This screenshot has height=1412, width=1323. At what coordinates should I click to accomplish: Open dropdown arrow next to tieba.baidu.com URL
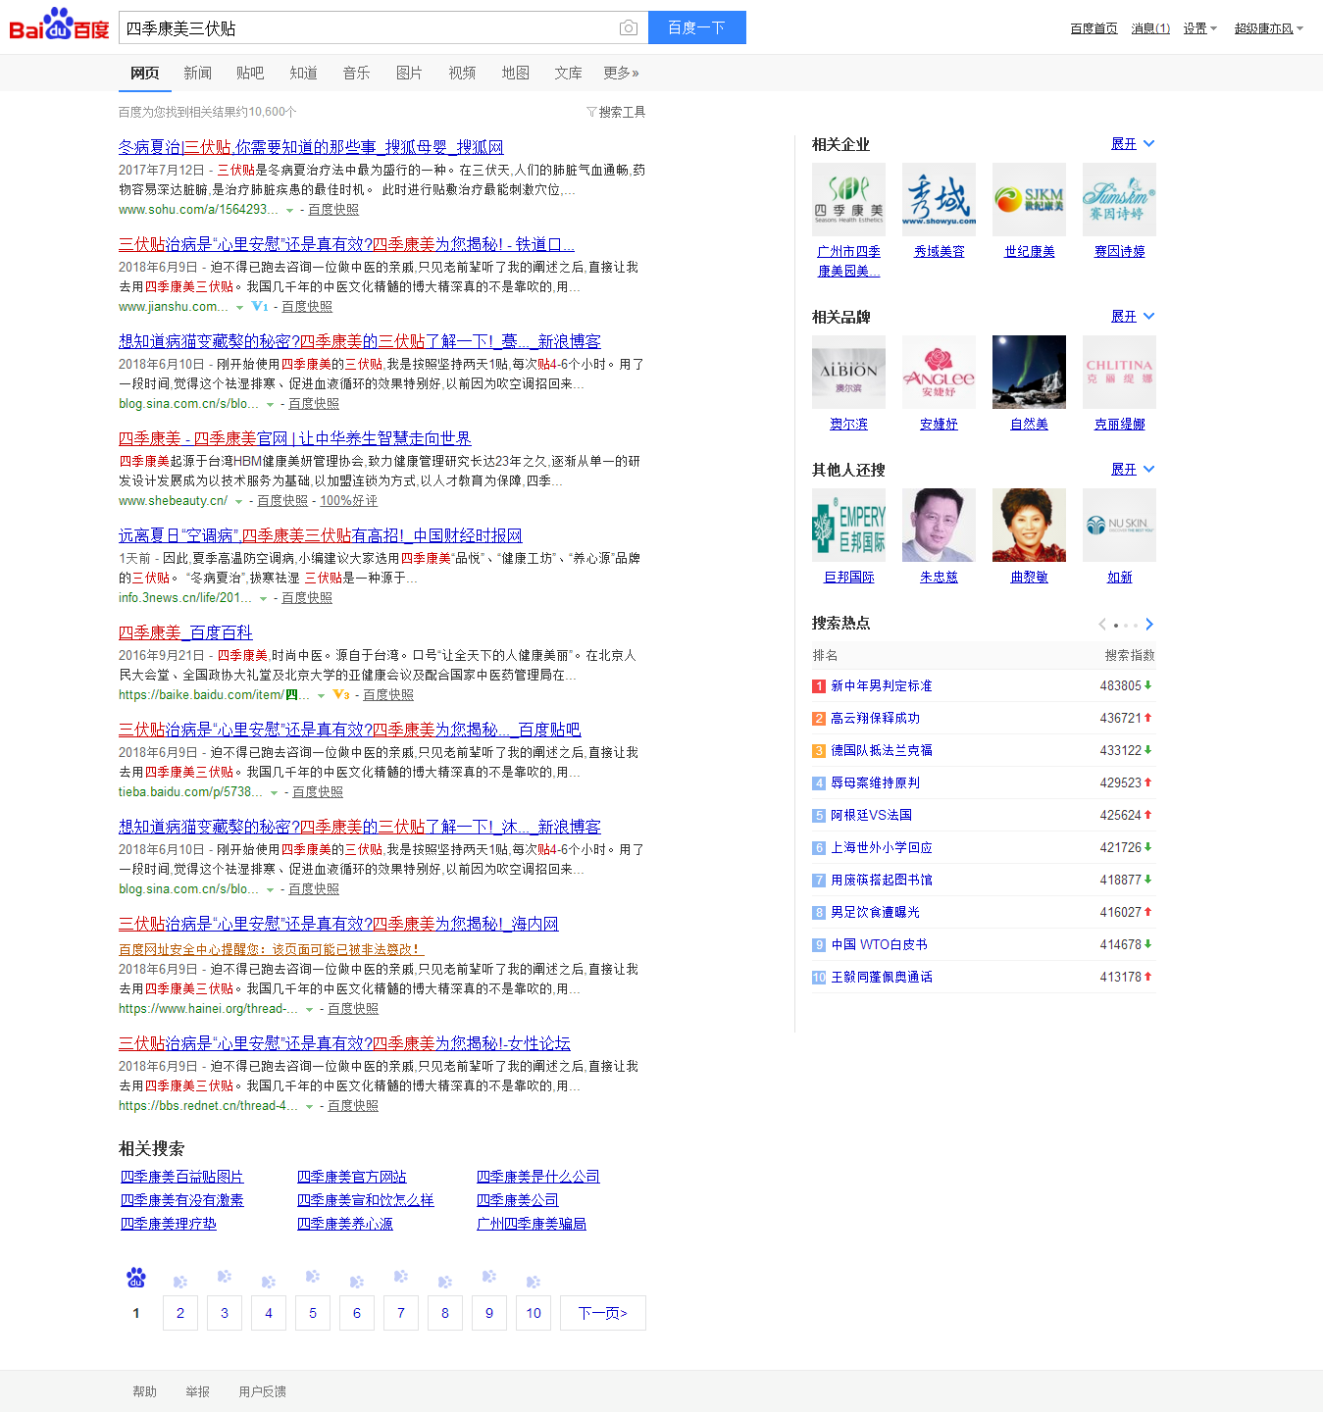point(274,793)
